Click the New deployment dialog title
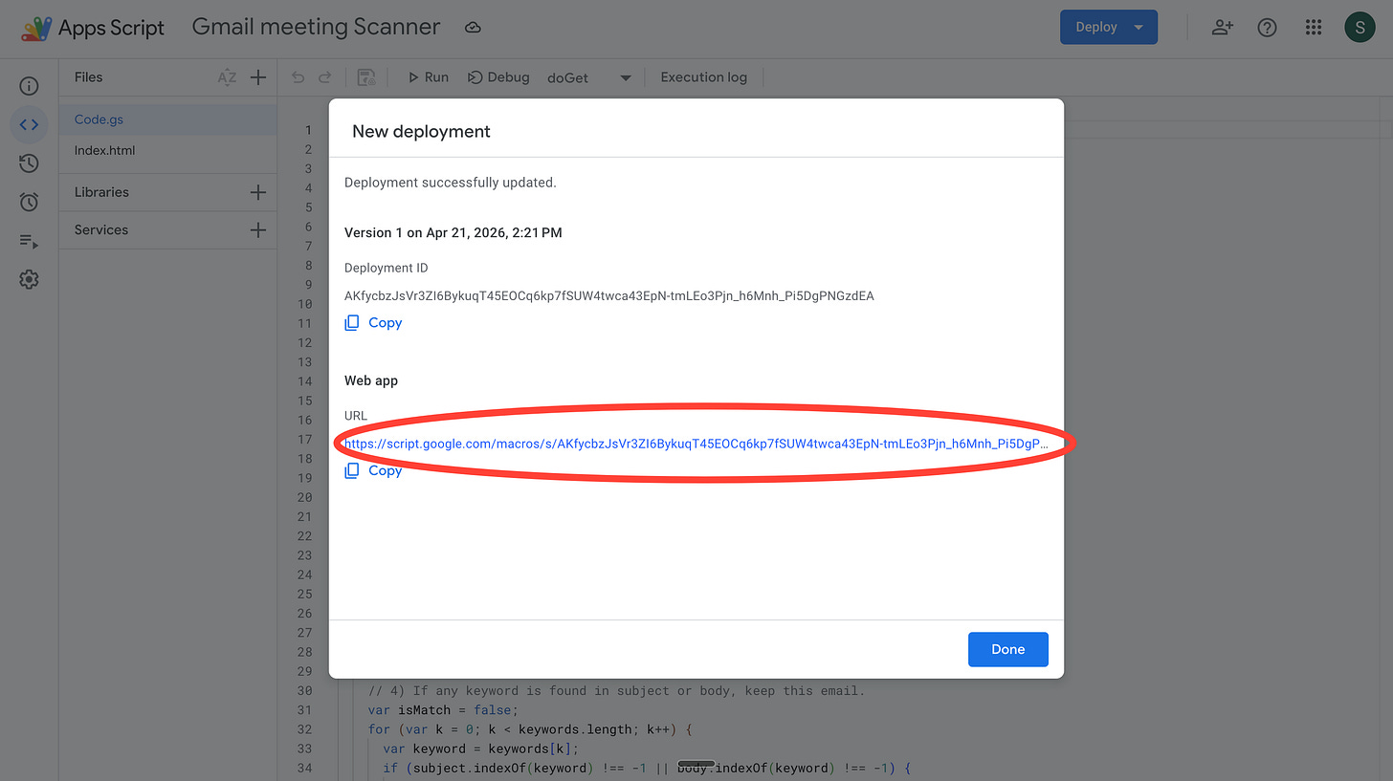This screenshot has width=1393, height=781. pos(421,132)
